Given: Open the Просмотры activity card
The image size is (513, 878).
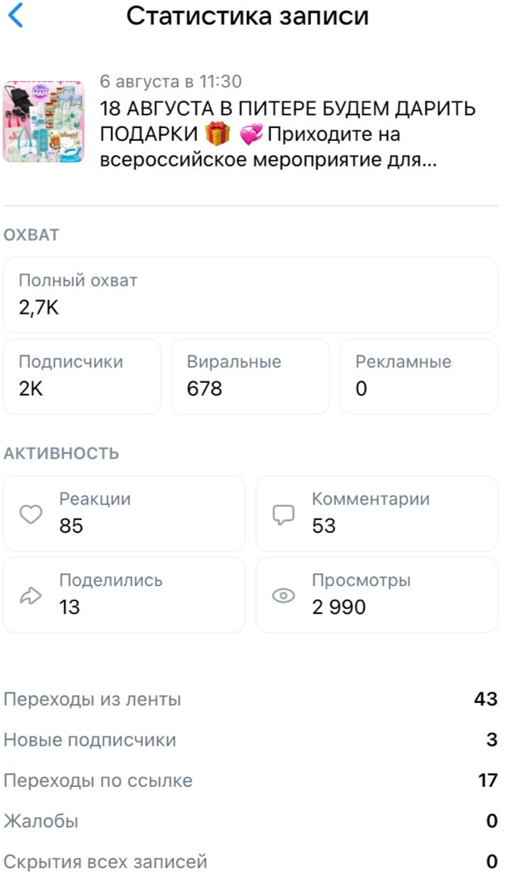Looking at the screenshot, I should pos(376,596).
